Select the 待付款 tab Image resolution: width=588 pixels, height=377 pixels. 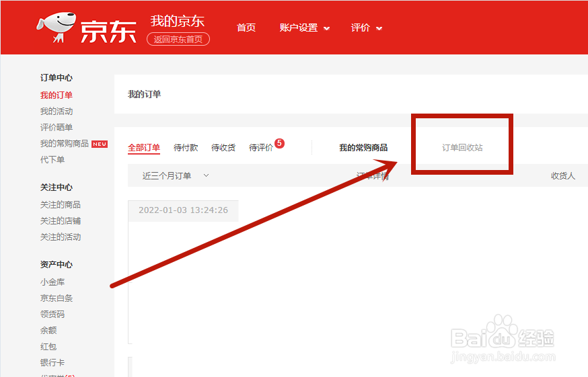point(186,148)
